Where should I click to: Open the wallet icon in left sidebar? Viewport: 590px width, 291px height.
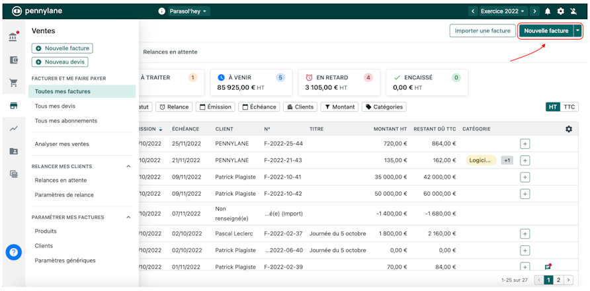(x=13, y=60)
